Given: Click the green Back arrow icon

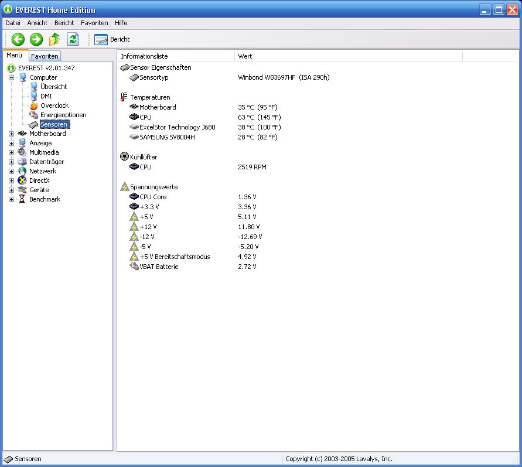Looking at the screenshot, I should point(18,39).
